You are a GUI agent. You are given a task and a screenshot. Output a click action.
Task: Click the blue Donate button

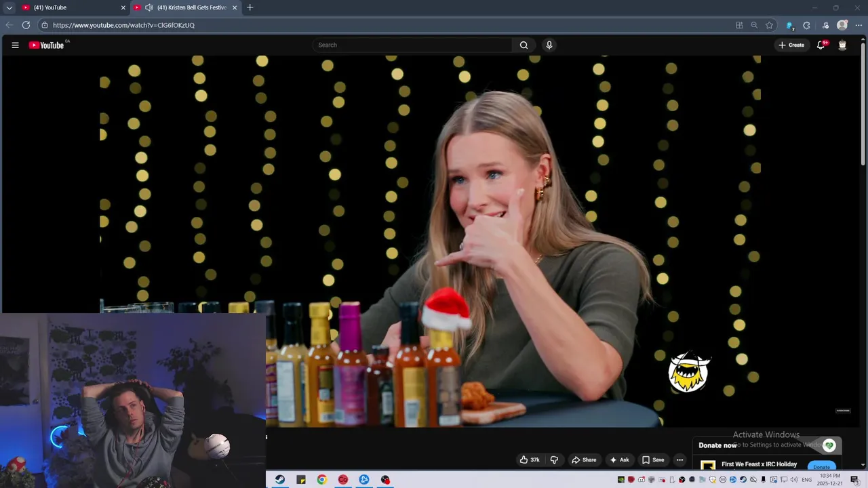(x=821, y=466)
